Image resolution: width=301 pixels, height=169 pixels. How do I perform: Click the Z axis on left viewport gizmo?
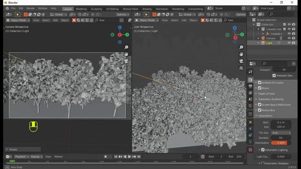tap(120, 28)
